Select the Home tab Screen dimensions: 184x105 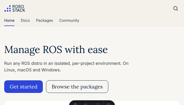click(x=9, y=20)
